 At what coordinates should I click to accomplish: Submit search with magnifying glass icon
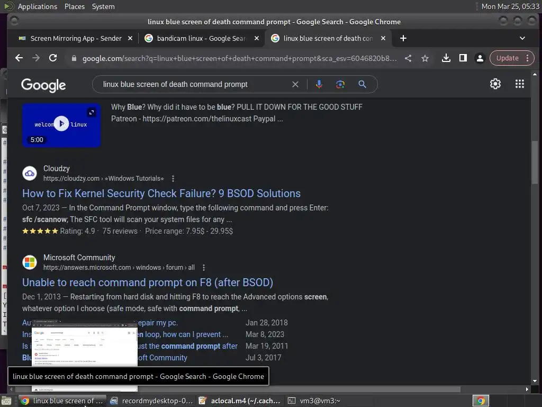coord(362,84)
